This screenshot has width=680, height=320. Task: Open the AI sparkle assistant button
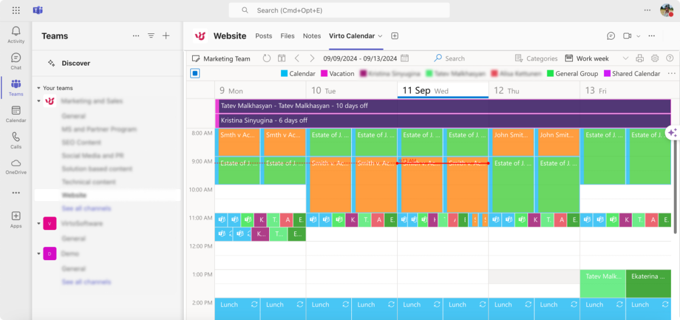tap(673, 132)
